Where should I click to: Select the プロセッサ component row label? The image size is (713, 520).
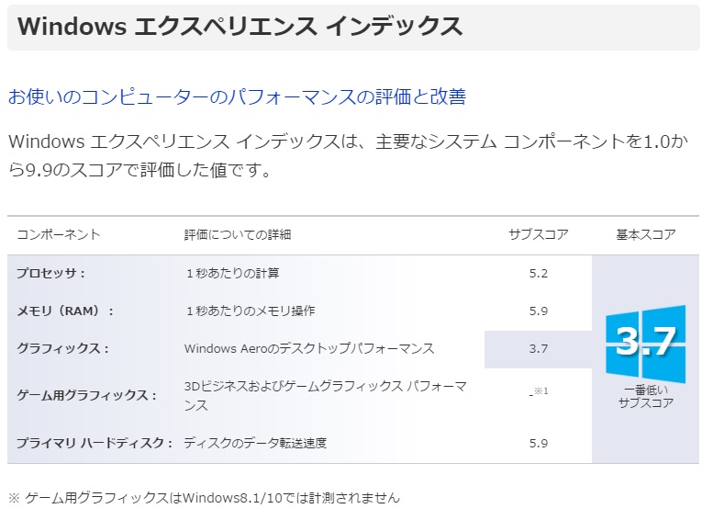click(50, 273)
